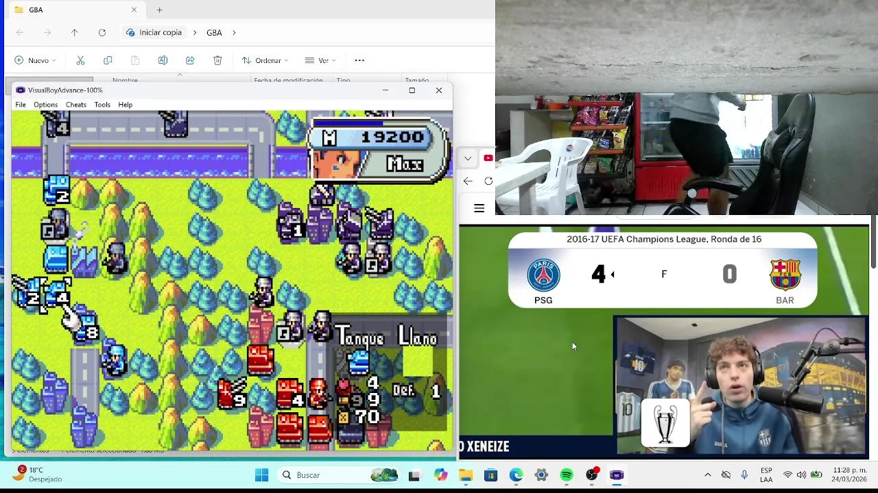This screenshot has height=493, width=878.
Task: Open the Help menu in VisualBoyAdvance
Action: (x=125, y=105)
